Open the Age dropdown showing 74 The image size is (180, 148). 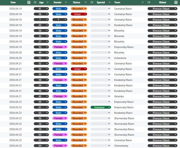(41, 129)
